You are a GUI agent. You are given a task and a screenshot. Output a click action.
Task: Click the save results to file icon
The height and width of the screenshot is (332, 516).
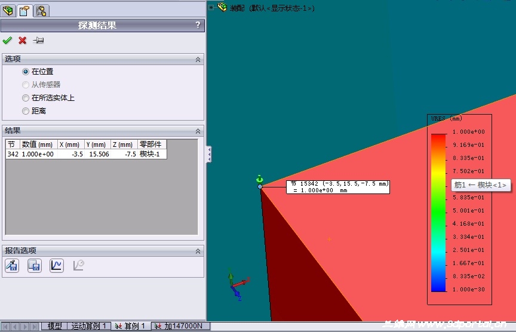[x=34, y=266]
